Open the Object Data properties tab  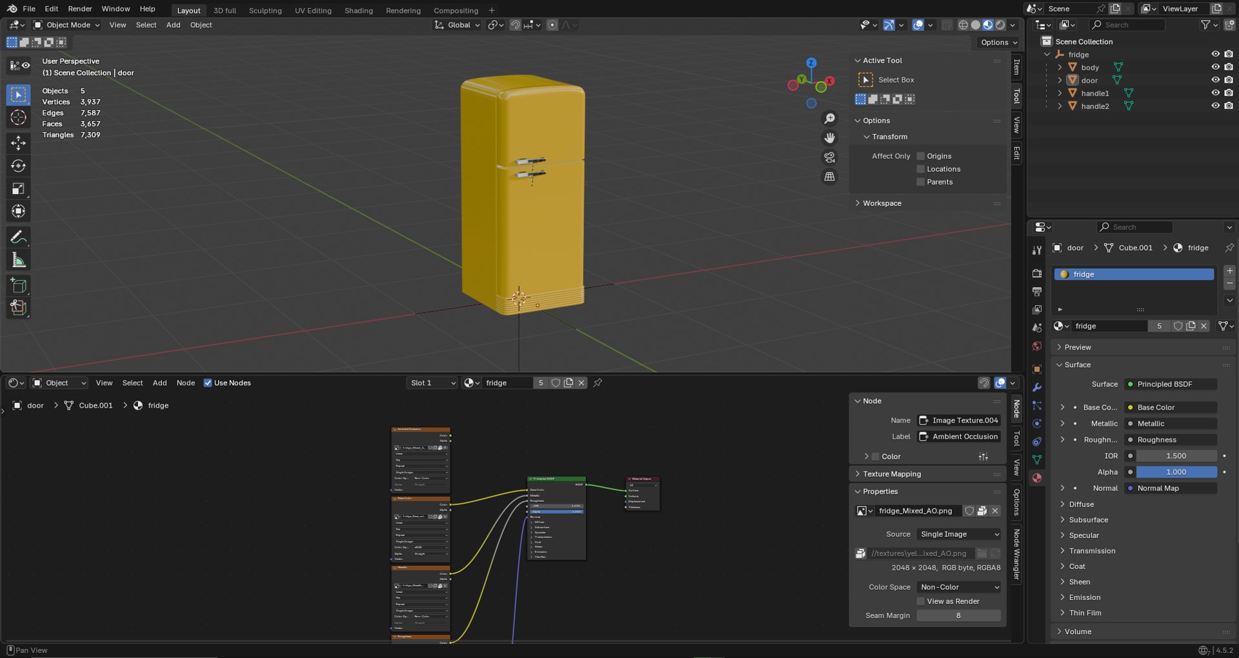[x=1037, y=460]
